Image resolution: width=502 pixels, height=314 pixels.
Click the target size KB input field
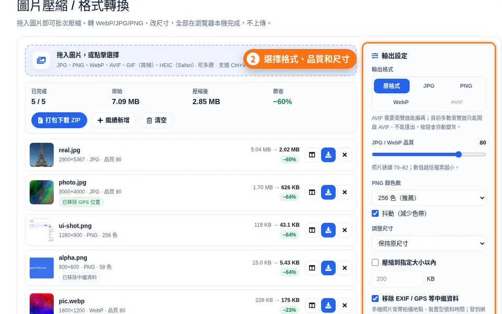(397, 279)
